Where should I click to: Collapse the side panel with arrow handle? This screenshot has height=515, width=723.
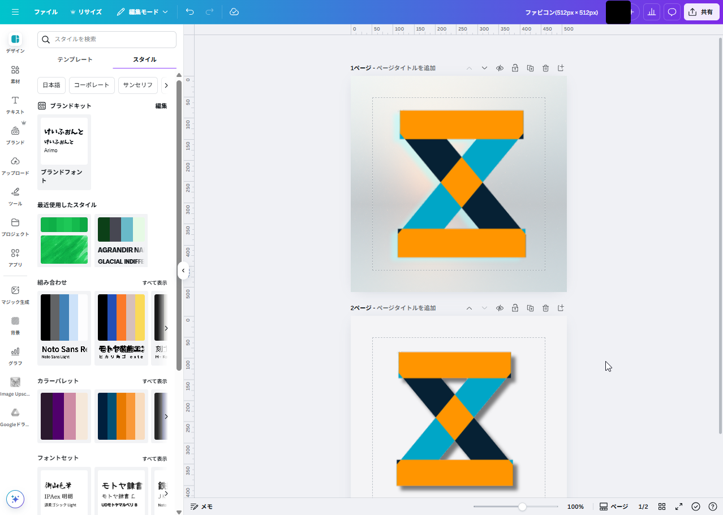tap(183, 271)
